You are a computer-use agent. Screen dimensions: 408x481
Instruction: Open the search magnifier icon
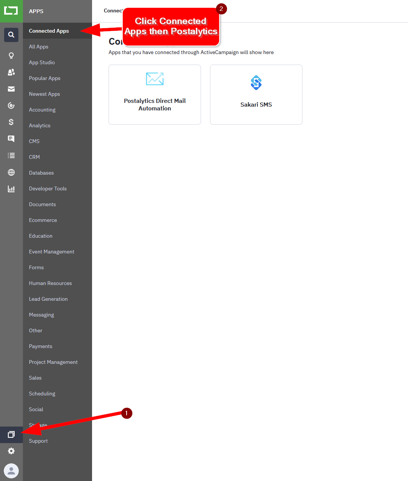coord(11,35)
